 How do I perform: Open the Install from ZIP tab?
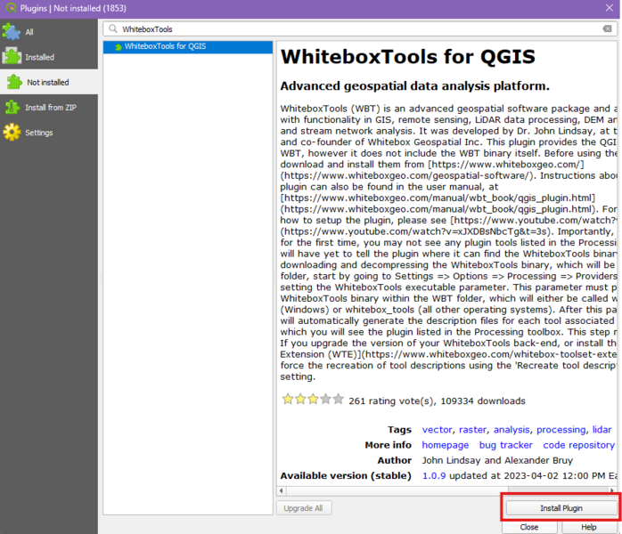(x=50, y=108)
